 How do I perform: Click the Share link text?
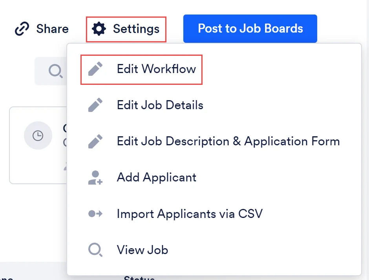[53, 29]
